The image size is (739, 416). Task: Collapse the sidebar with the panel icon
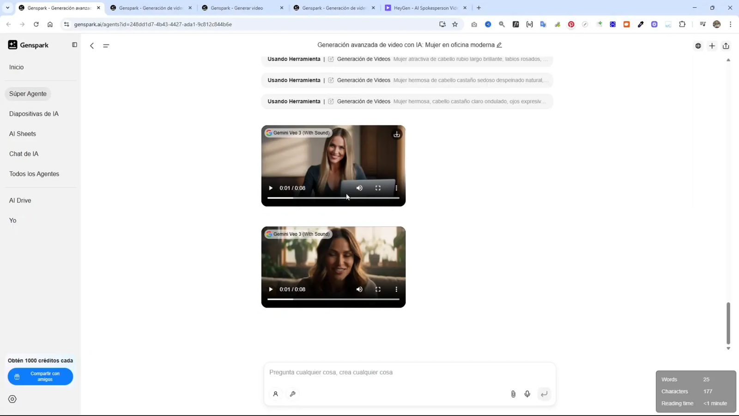tap(74, 44)
